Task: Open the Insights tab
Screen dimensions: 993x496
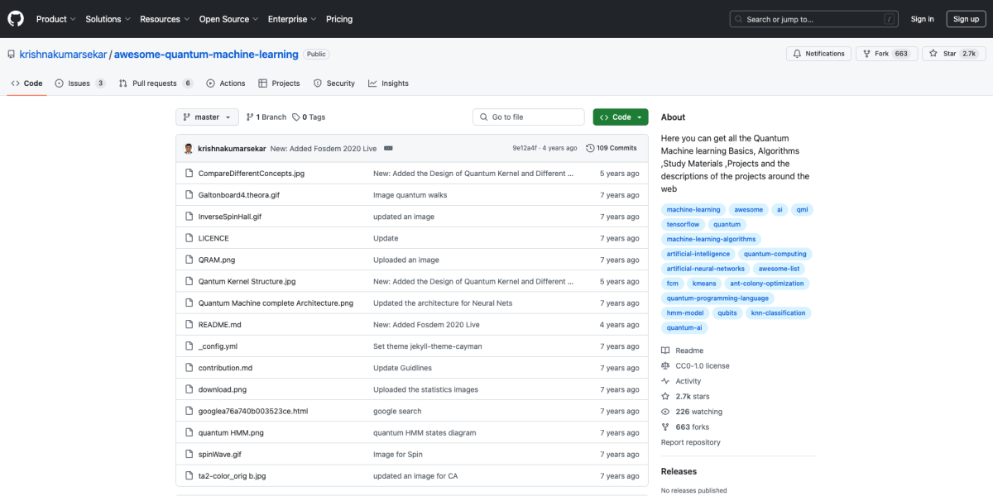Action: tap(388, 83)
